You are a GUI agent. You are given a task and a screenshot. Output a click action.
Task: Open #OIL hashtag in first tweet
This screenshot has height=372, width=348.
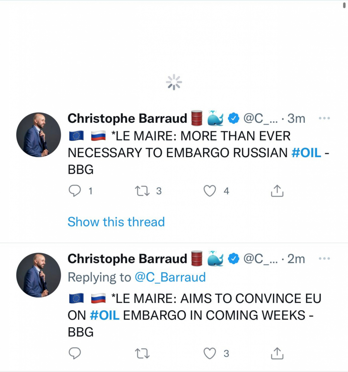tap(306, 153)
